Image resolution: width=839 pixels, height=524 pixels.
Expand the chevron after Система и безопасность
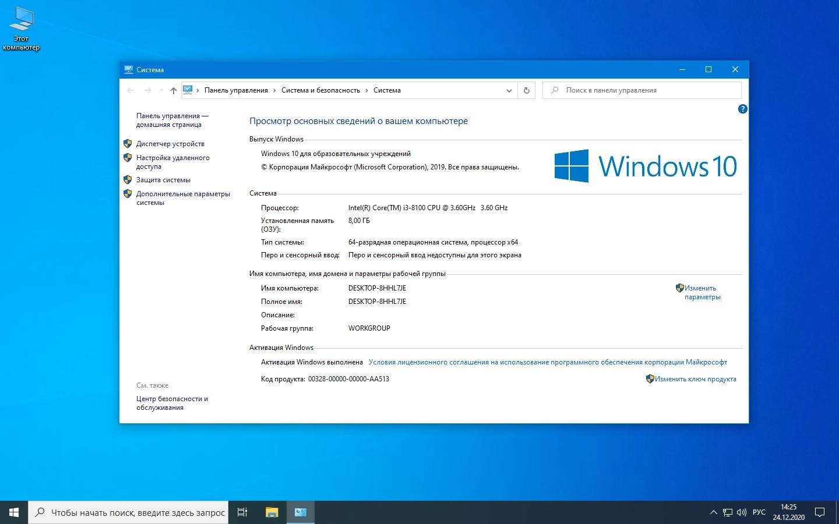[x=367, y=90]
